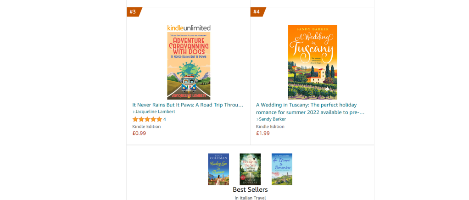
Task: Expand Sandy Barker author link
Action: pyautogui.click(x=272, y=119)
